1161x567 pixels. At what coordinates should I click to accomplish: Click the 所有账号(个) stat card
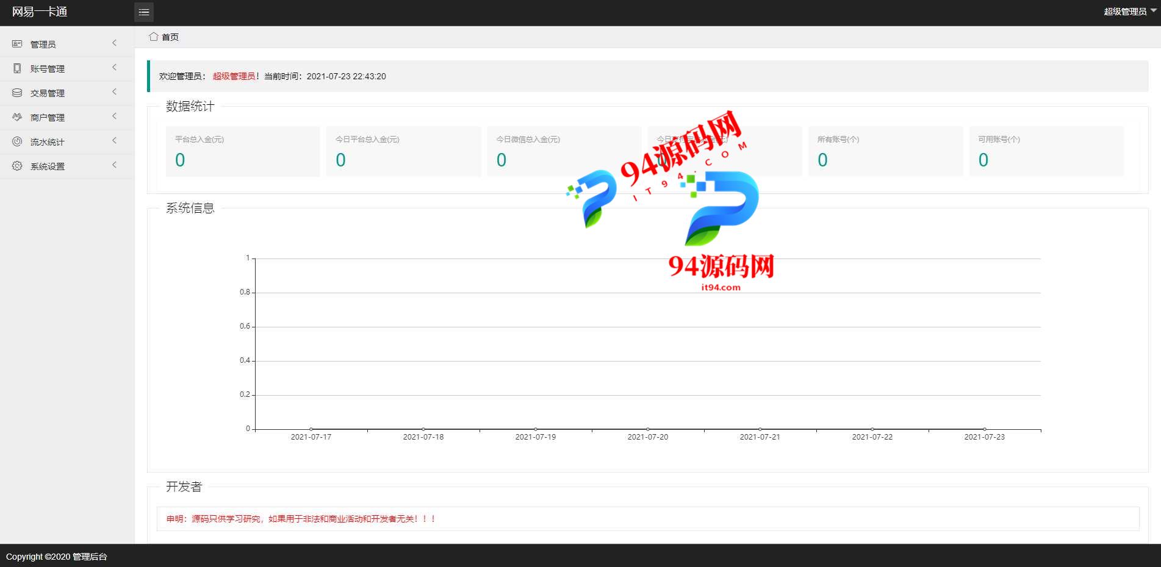coord(885,151)
